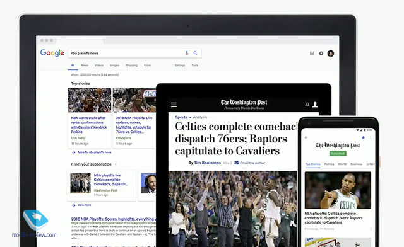The height and width of the screenshot is (247, 404).
Task: Click the green Subscribed button
Action: [x=338, y=154]
